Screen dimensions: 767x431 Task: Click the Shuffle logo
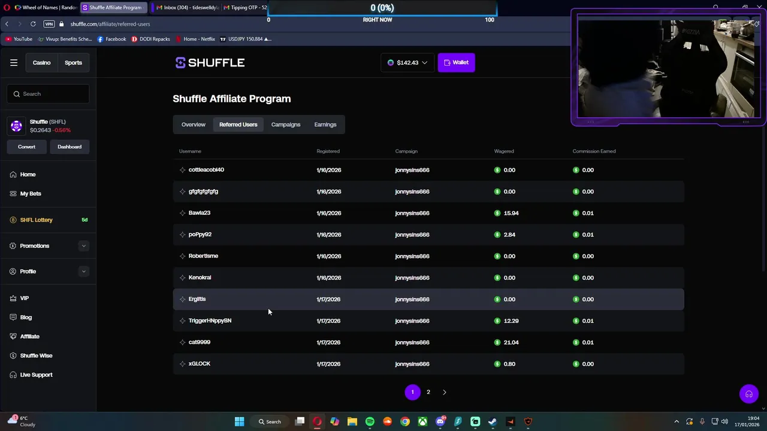coord(210,63)
